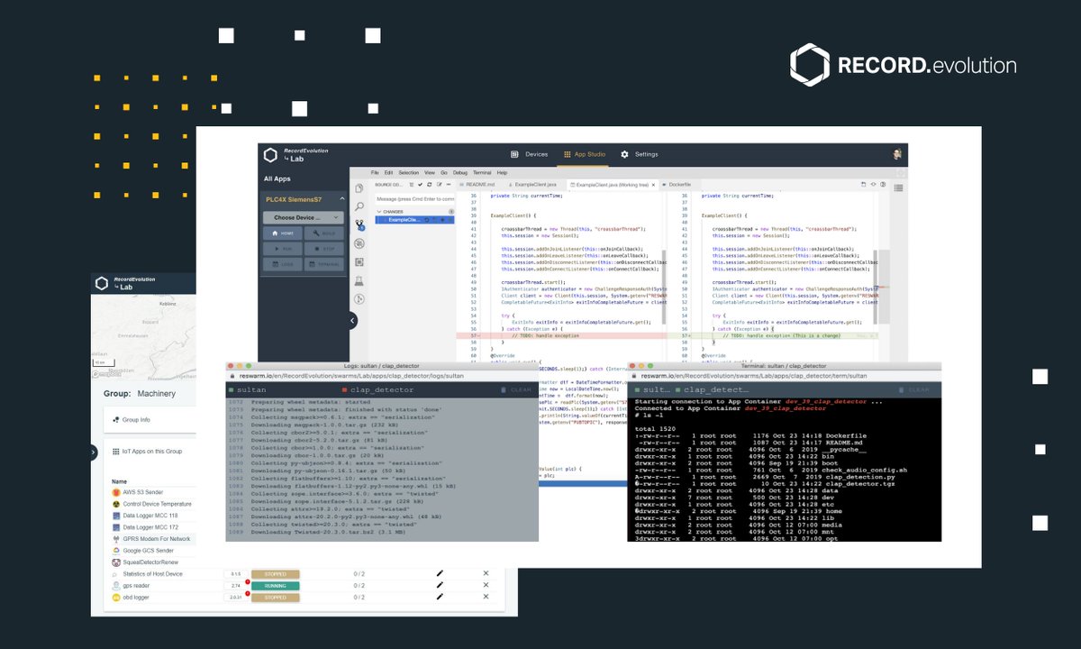Image resolution: width=1081 pixels, height=649 pixels.
Task: Open the Debug menu in the editor
Action: pos(459,172)
